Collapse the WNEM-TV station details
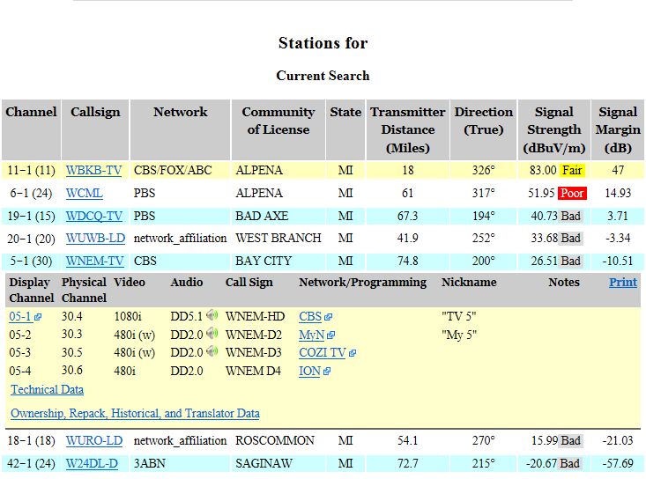646x479 pixels. click(94, 261)
